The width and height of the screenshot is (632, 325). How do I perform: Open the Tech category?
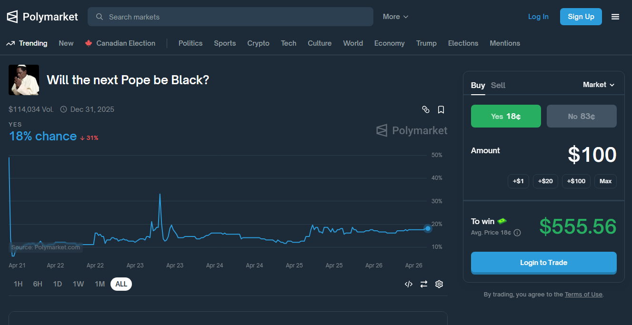[289, 43]
